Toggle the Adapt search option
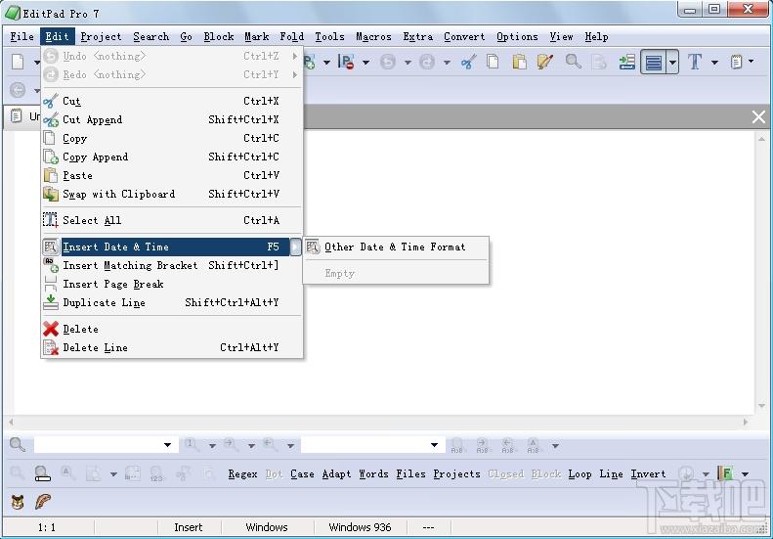The image size is (773, 539). pyautogui.click(x=337, y=473)
